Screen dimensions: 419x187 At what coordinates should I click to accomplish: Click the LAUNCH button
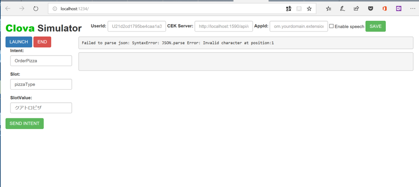pyautogui.click(x=19, y=42)
